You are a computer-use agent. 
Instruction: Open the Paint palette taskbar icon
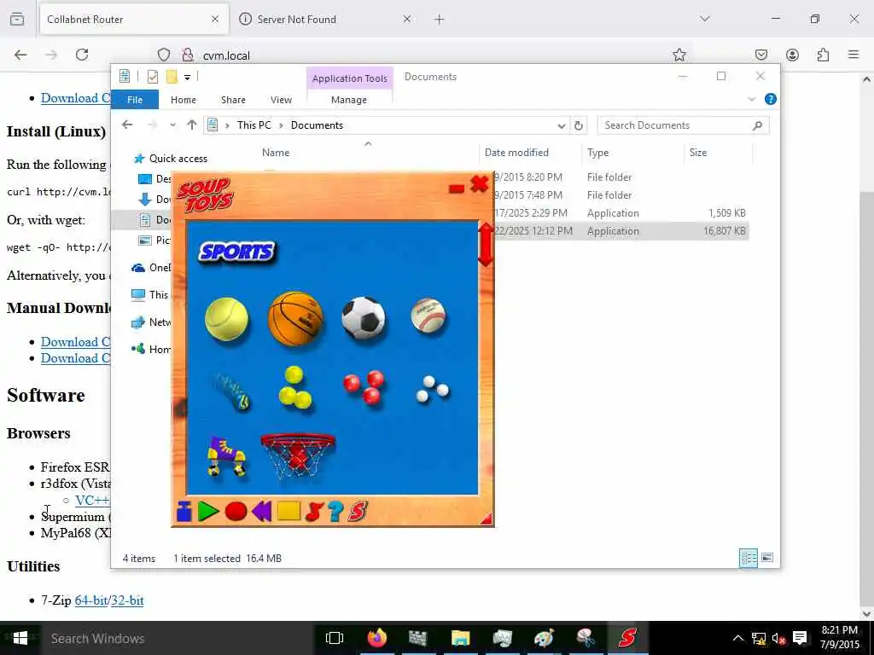pyautogui.click(x=544, y=638)
